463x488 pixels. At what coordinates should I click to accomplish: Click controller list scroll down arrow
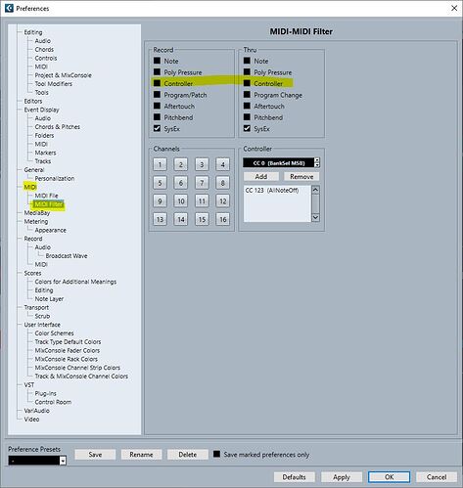pyautogui.click(x=315, y=217)
